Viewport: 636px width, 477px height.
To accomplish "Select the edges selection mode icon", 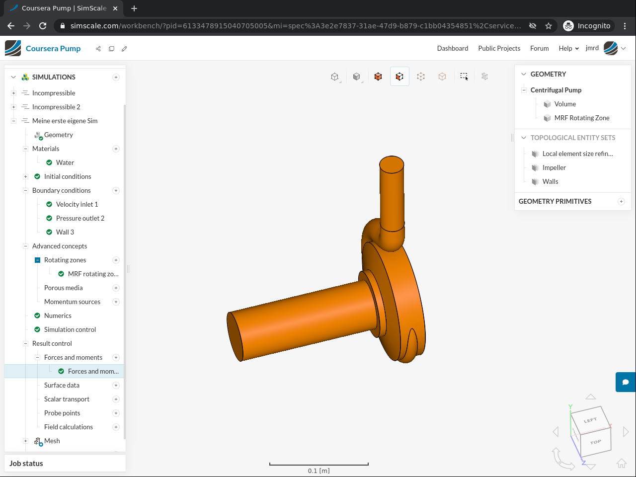I will pos(421,77).
